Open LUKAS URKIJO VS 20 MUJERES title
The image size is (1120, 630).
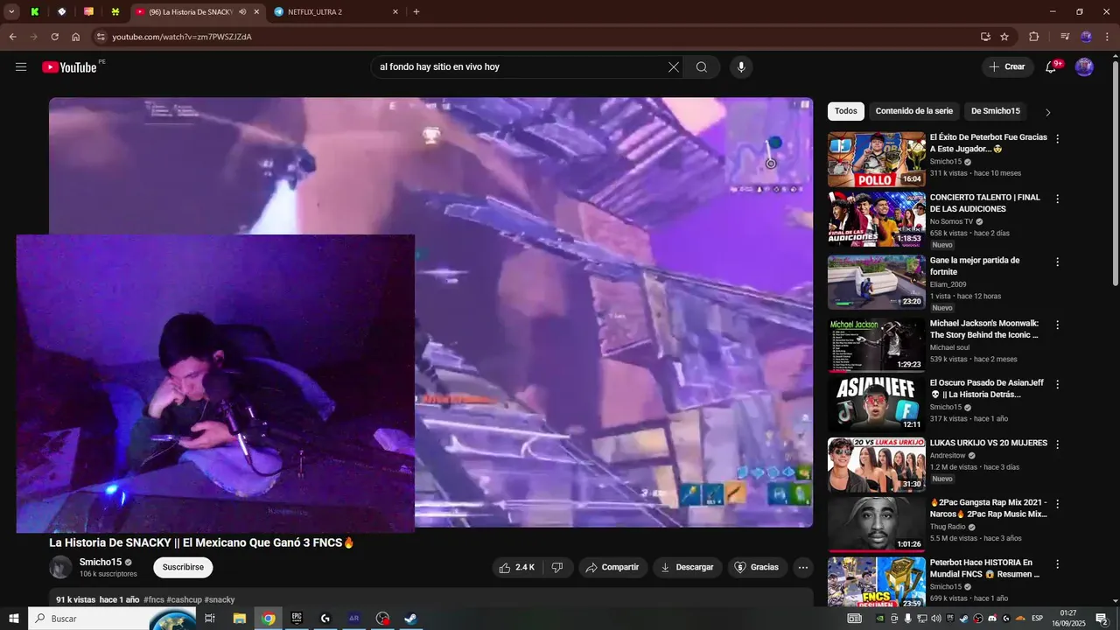click(988, 444)
